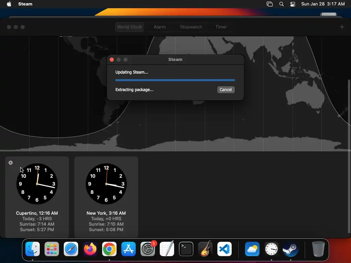This screenshot has width=351, height=263.
Task: Click Today, +0 HRS under New York
Action: 106,219
